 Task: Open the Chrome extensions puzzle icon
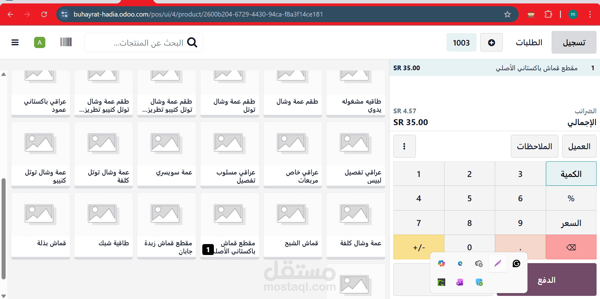click(548, 14)
